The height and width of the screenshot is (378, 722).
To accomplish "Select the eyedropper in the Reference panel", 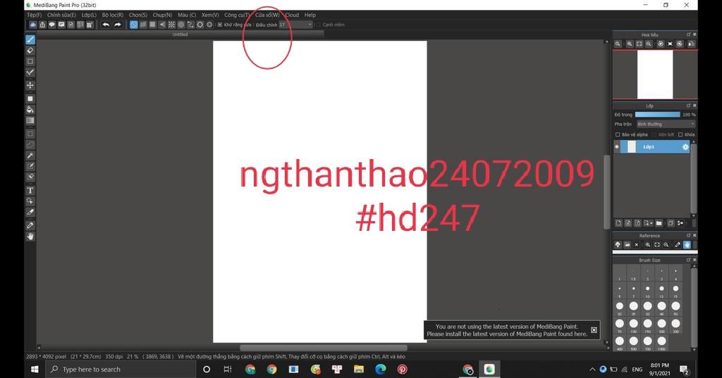I will 678,245.
